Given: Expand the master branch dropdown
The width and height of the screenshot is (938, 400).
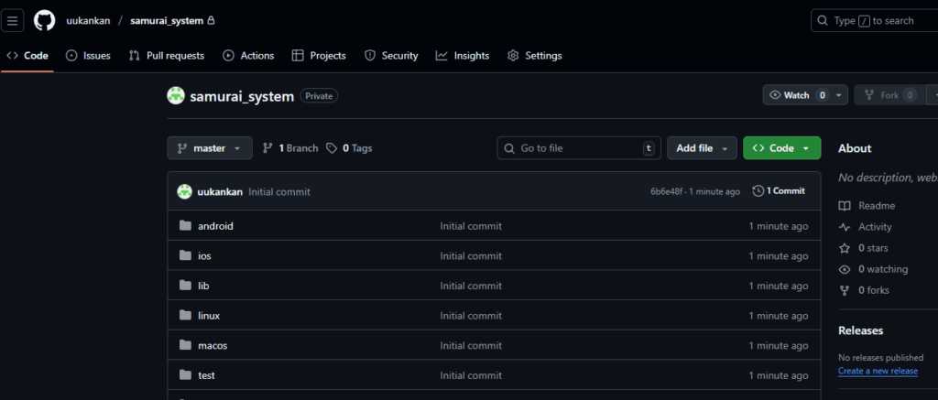Looking at the screenshot, I should [x=209, y=148].
